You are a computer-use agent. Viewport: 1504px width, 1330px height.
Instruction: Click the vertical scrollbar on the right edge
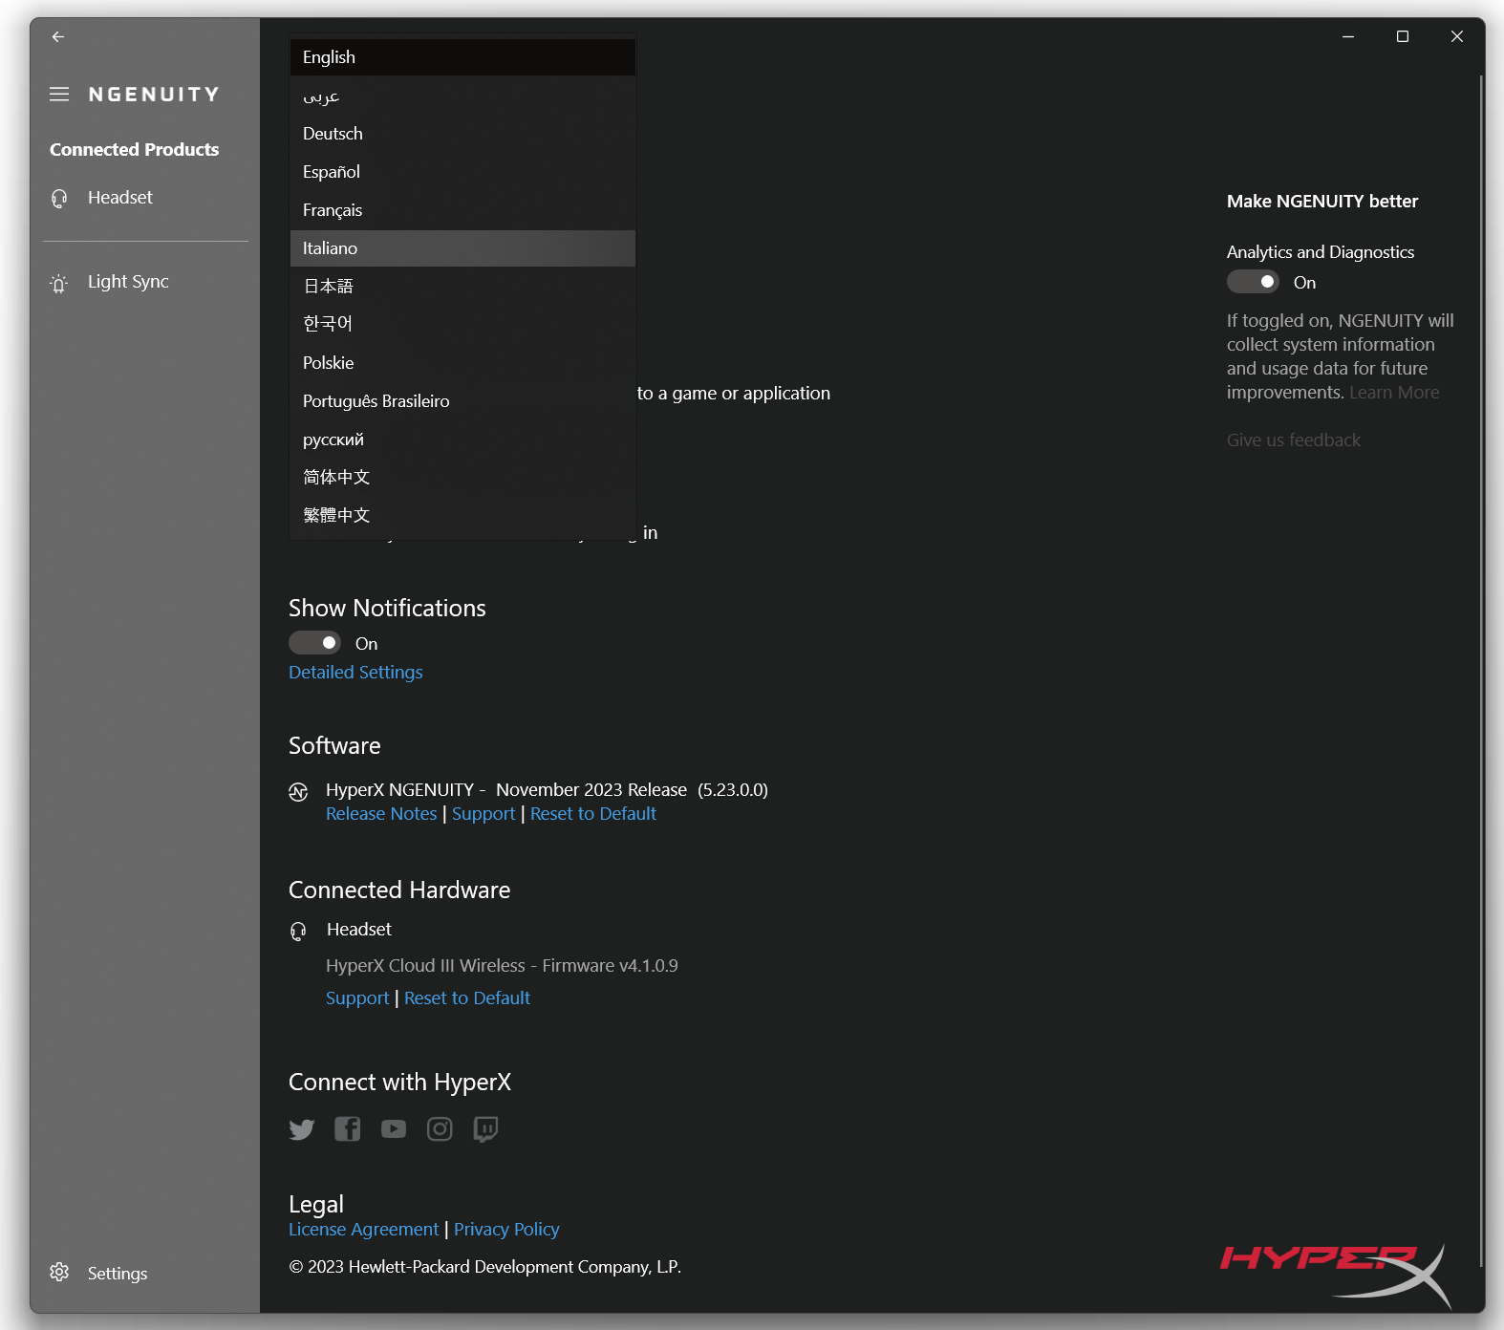pos(1481,669)
